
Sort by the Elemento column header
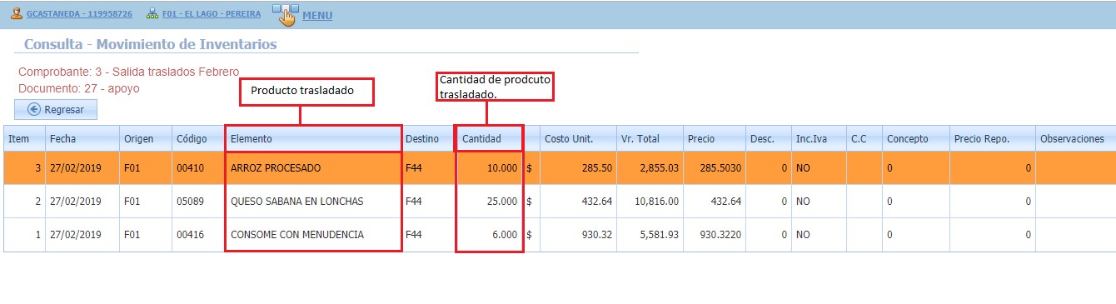313,138
